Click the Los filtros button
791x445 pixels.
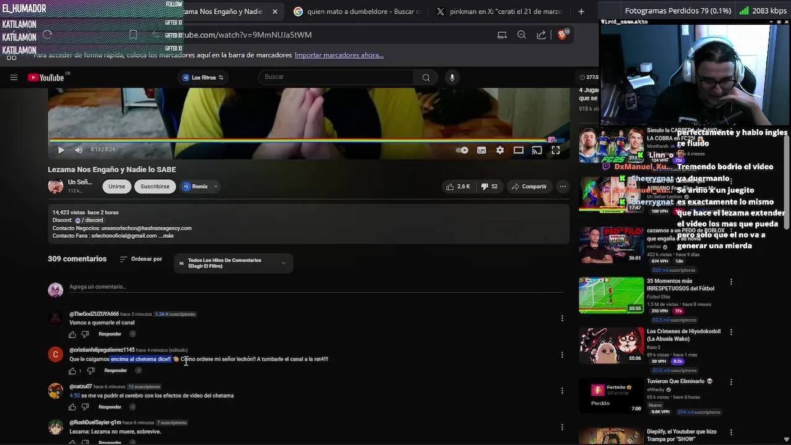click(203, 77)
